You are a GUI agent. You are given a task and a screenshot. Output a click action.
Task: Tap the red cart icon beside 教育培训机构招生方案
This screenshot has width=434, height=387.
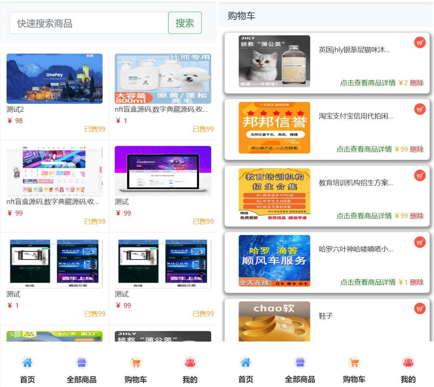pyautogui.click(x=419, y=176)
